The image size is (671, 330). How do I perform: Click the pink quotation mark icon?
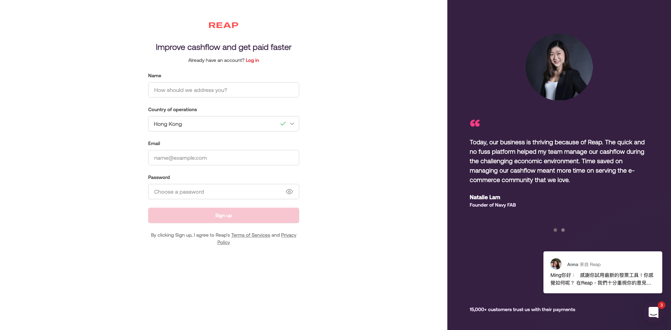tap(475, 123)
